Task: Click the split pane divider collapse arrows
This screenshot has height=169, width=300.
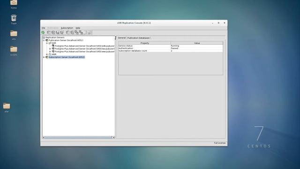Action: pyautogui.click(x=115, y=38)
